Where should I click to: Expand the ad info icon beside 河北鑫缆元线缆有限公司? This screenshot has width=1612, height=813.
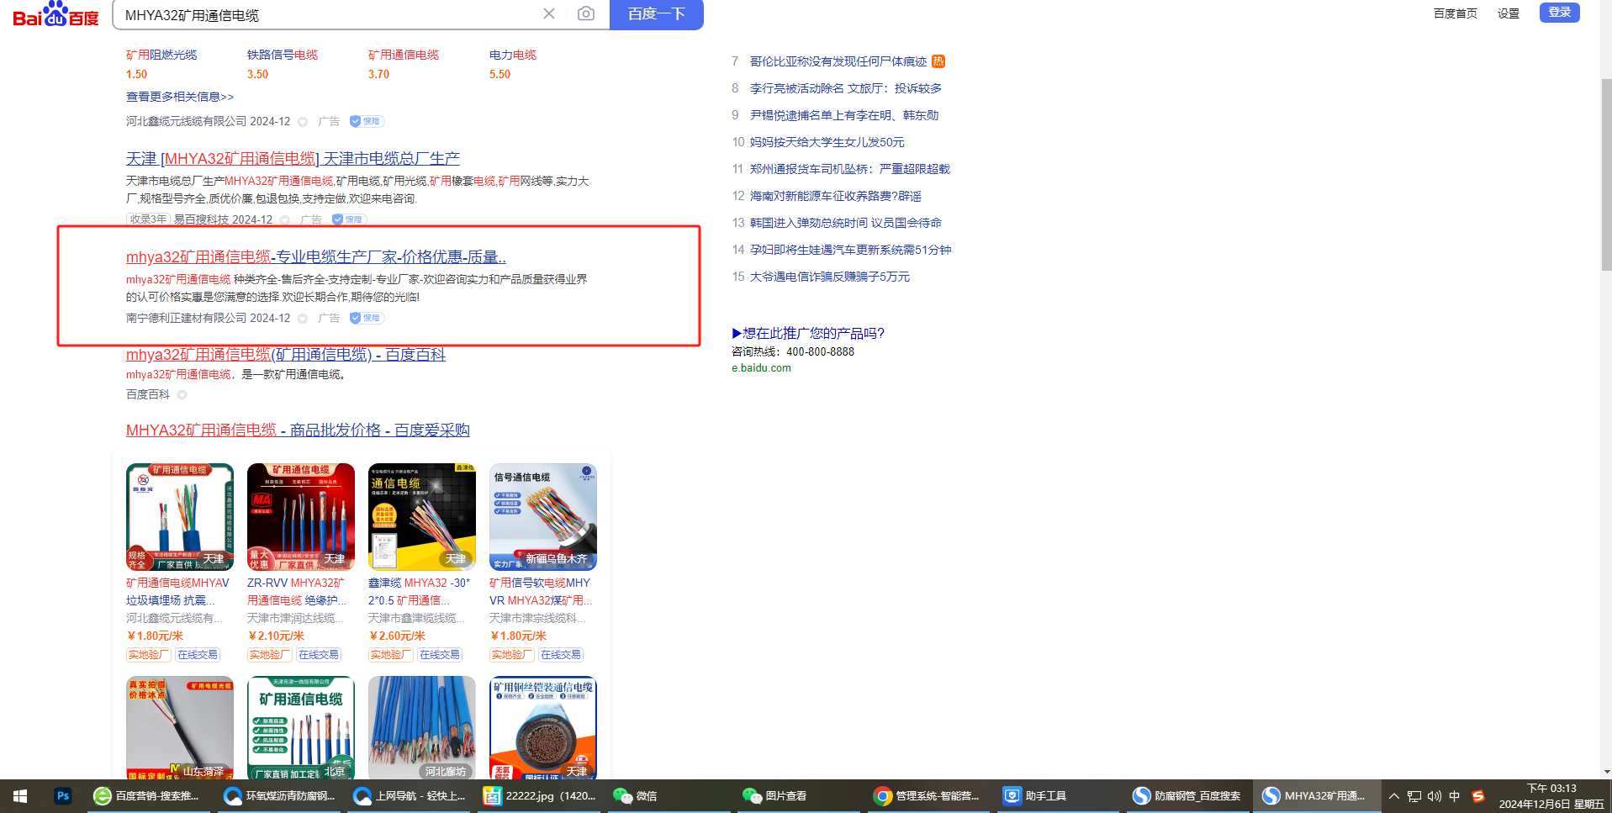pyautogui.click(x=303, y=122)
